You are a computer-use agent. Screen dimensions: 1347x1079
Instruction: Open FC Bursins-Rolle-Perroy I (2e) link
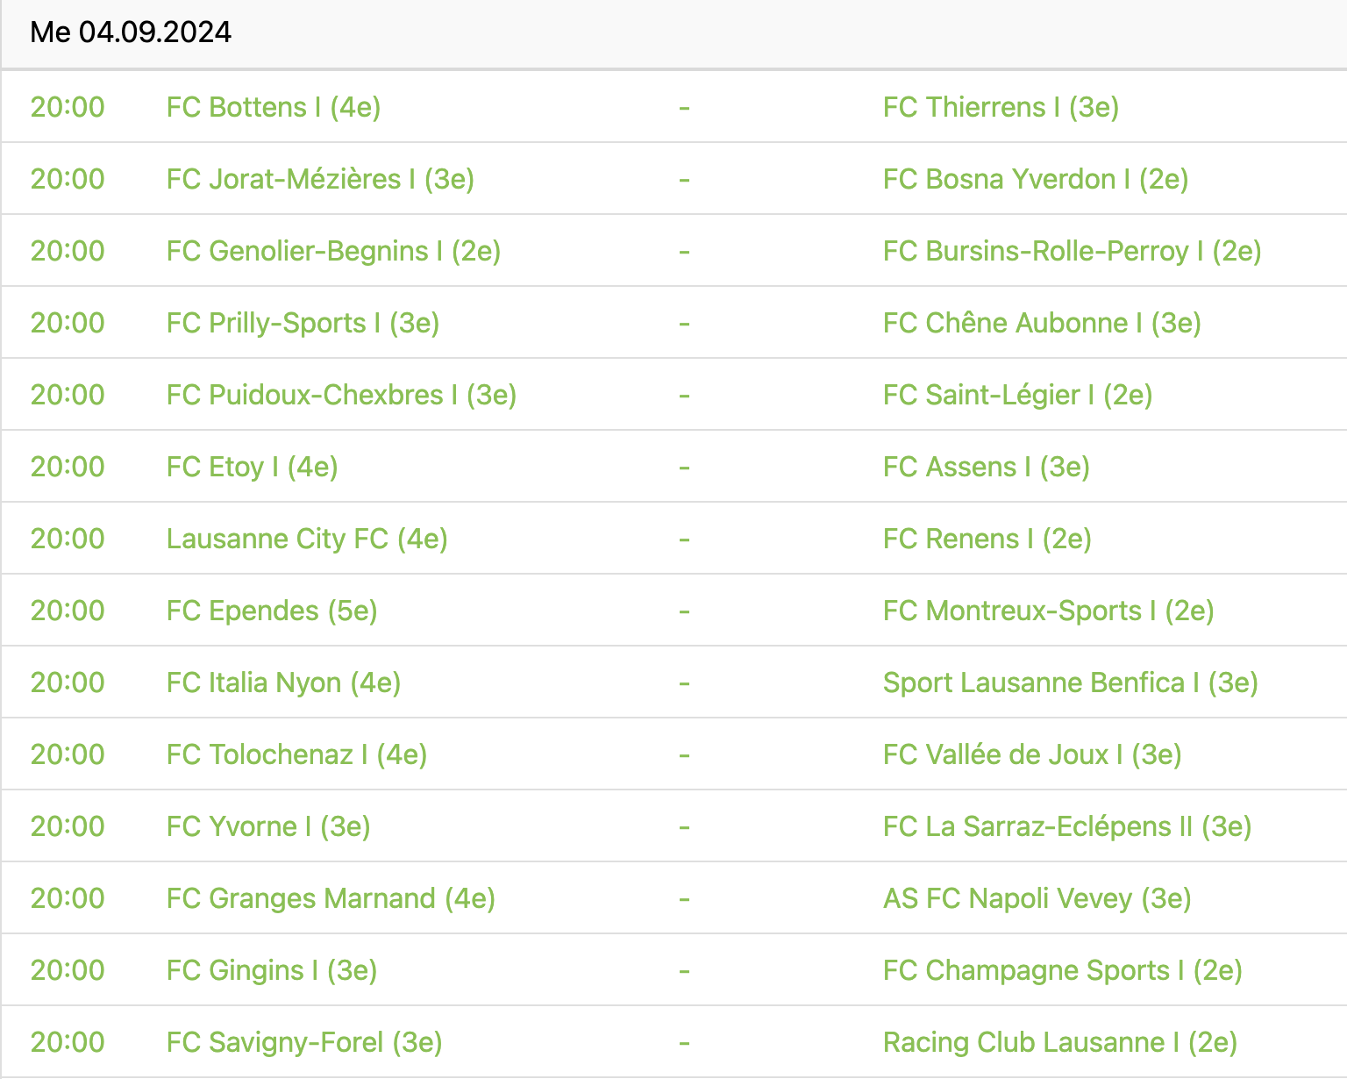(1072, 251)
